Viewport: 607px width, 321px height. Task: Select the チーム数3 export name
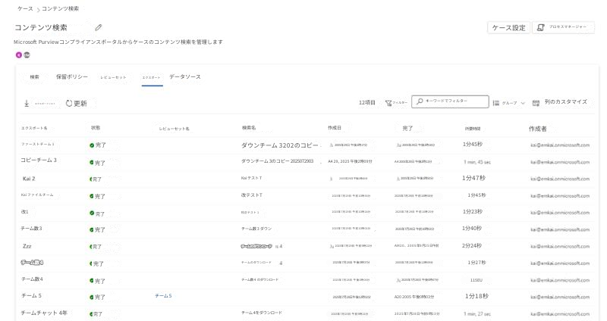click(x=31, y=229)
